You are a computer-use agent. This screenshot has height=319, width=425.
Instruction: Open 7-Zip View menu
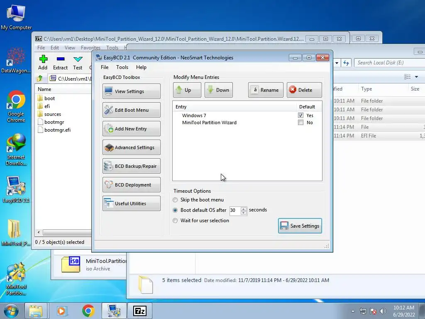[70, 47]
